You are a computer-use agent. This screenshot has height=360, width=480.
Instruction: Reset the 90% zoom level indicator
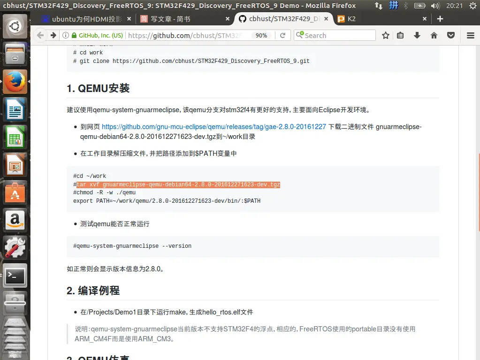pyautogui.click(x=261, y=36)
